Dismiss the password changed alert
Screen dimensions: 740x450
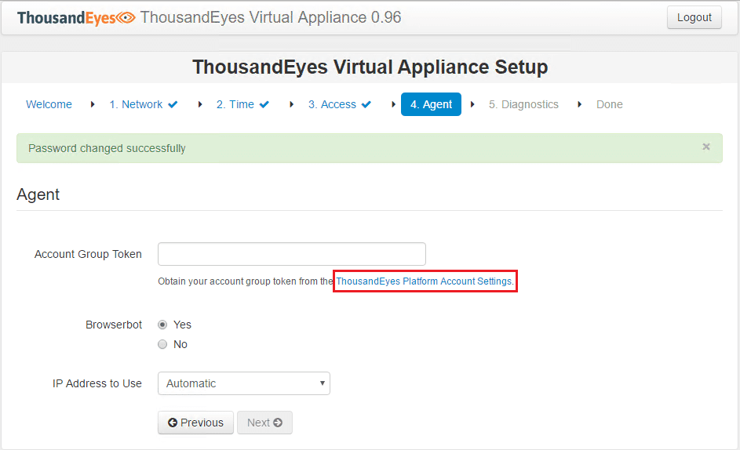706,147
